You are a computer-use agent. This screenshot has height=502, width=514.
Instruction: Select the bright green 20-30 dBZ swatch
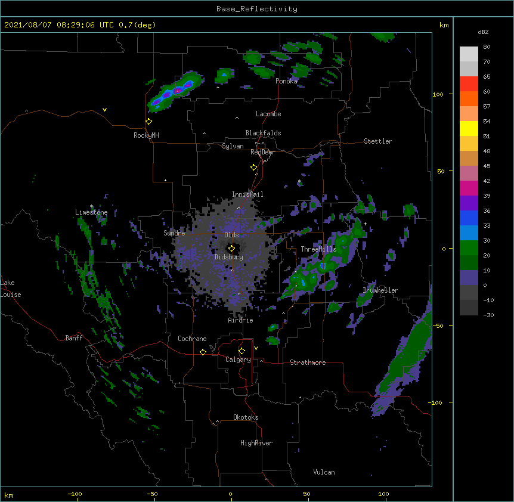click(x=469, y=248)
